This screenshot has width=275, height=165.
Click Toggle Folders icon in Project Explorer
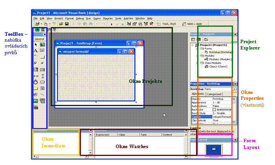[206, 39]
